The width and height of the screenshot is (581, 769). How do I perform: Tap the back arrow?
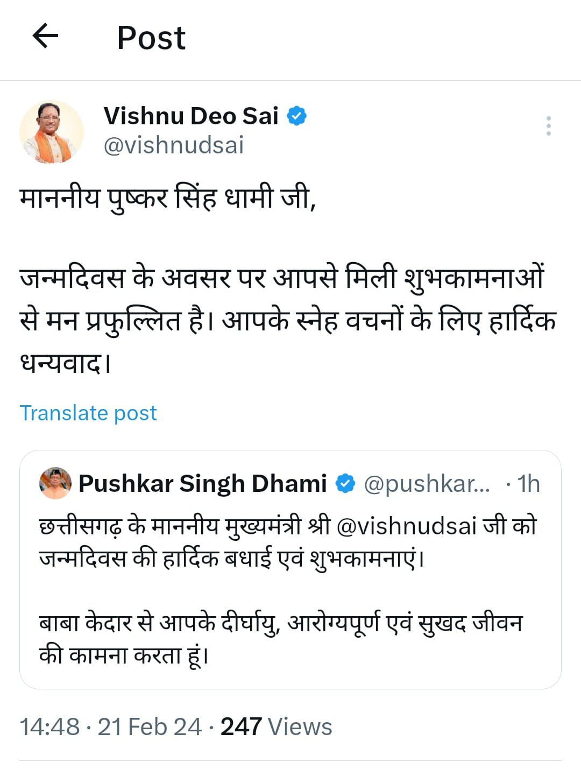pyautogui.click(x=45, y=37)
